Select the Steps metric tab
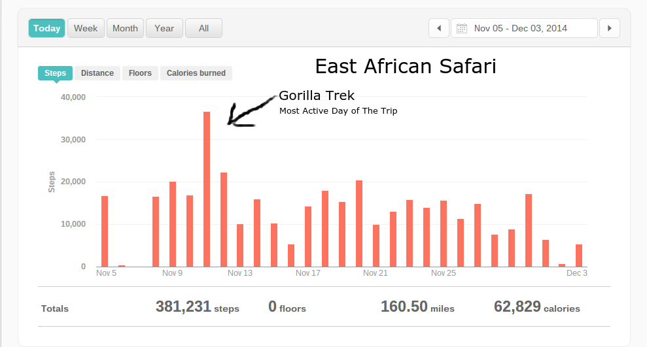Image resolution: width=647 pixels, height=347 pixels. tap(55, 73)
